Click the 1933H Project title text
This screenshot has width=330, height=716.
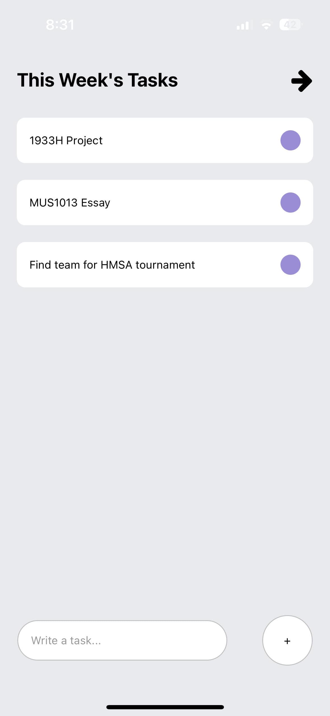tap(66, 141)
